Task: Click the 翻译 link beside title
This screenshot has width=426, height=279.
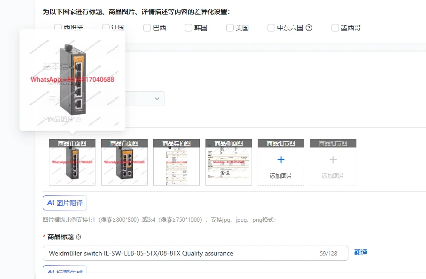Action: coord(361,252)
